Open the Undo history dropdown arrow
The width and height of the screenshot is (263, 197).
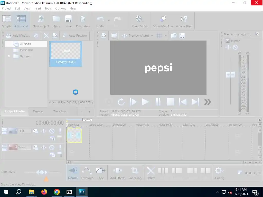(109, 21)
